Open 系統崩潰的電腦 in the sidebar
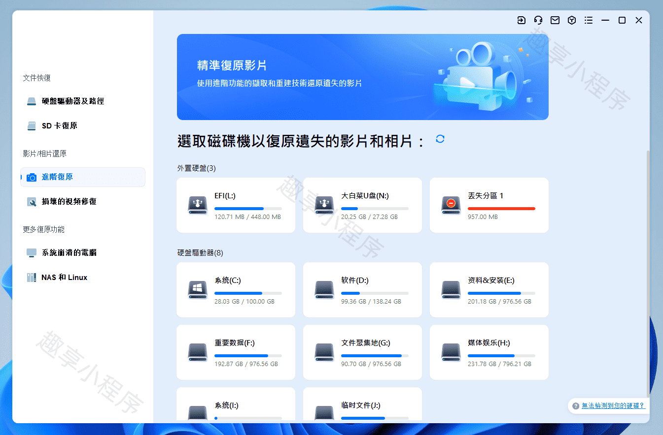This screenshot has height=435, width=663. point(83,253)
